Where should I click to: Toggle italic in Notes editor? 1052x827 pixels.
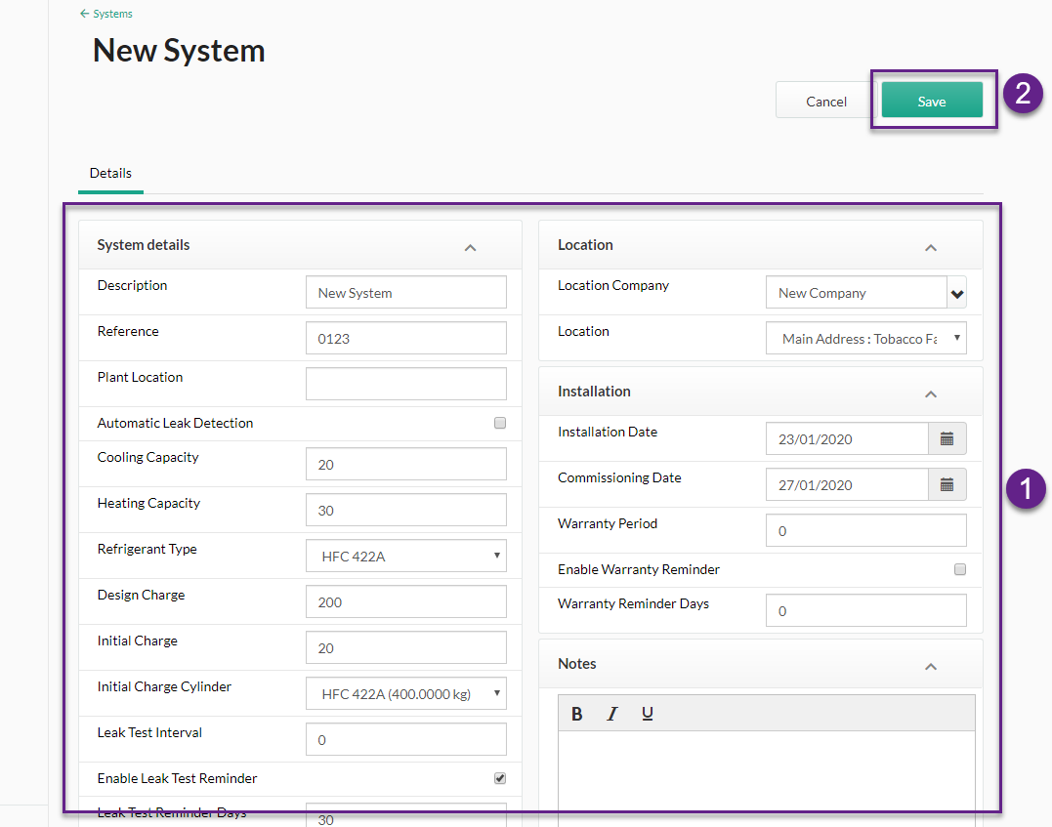611,714
